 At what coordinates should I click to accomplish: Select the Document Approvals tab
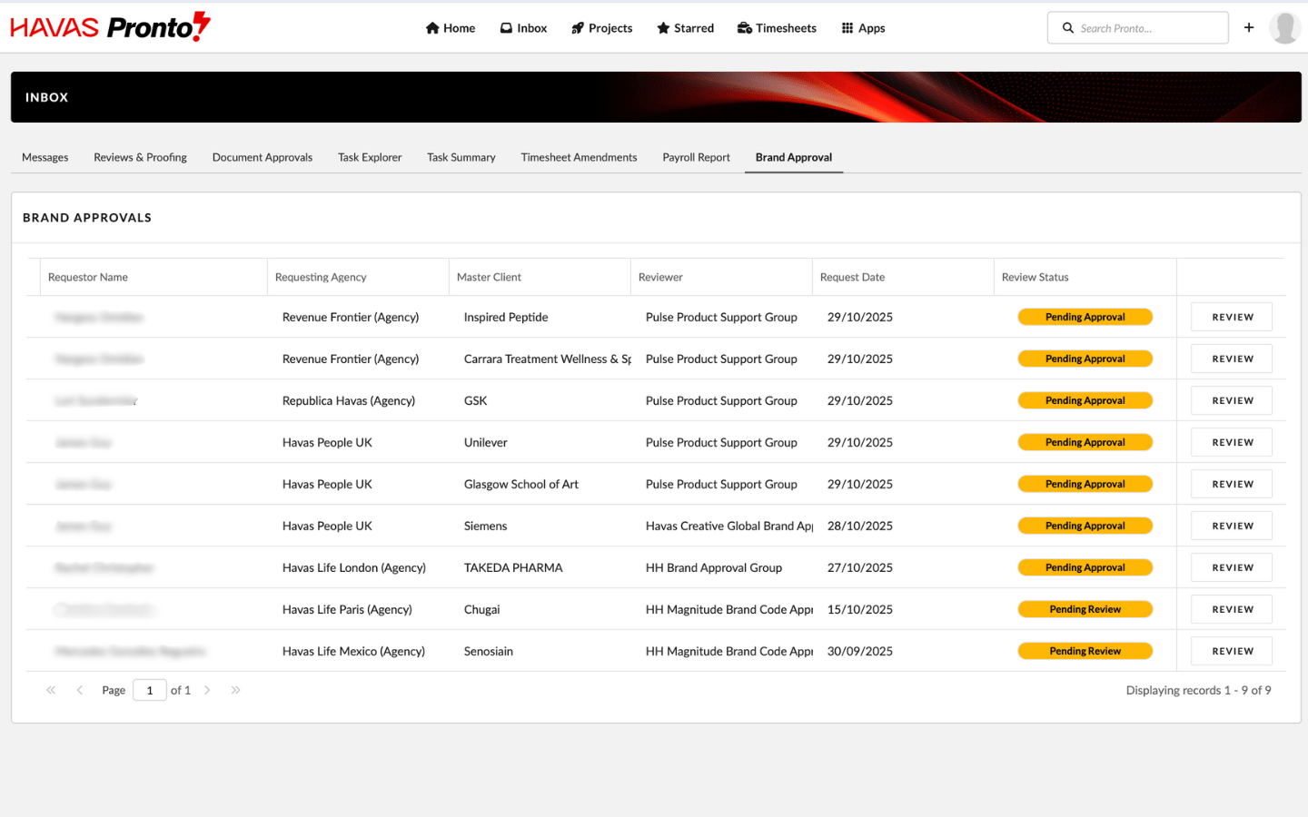point(263,157)
